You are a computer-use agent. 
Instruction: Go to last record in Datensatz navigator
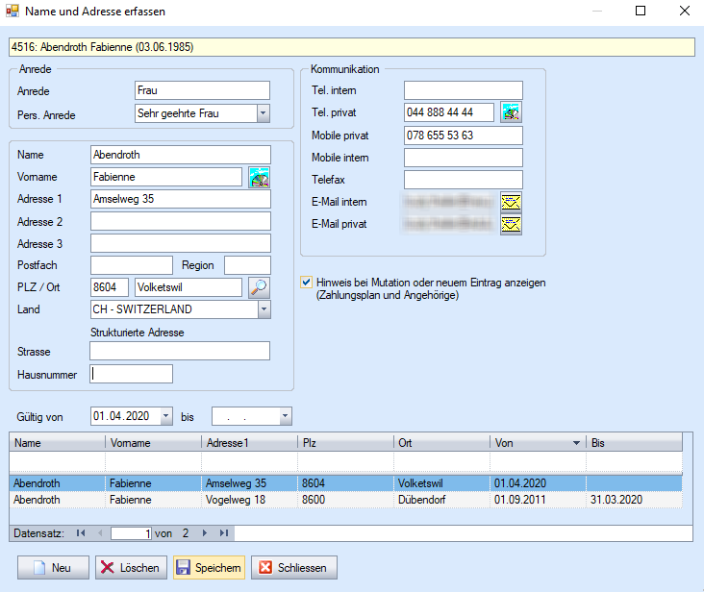pyautogui.click(x=224, y=533)
